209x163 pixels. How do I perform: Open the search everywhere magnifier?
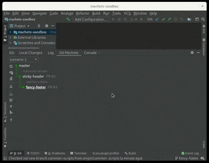click(203, 20)
